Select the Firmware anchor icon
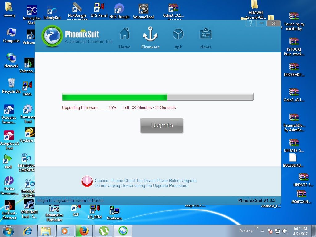316x237 pixels. pyautogui.click(x=150, y=34)
